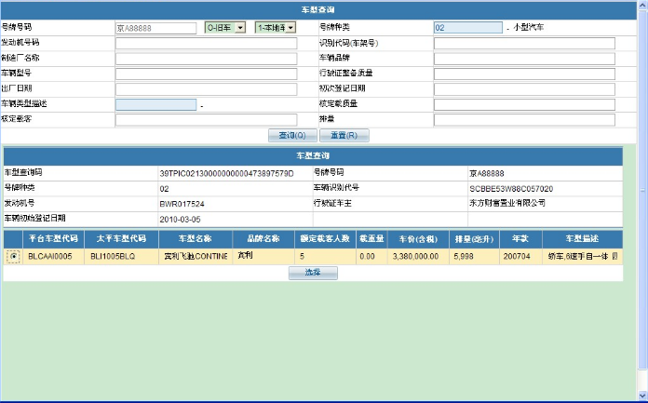
Task: Click the 发动机号码 input field
Action: (206, 43)
